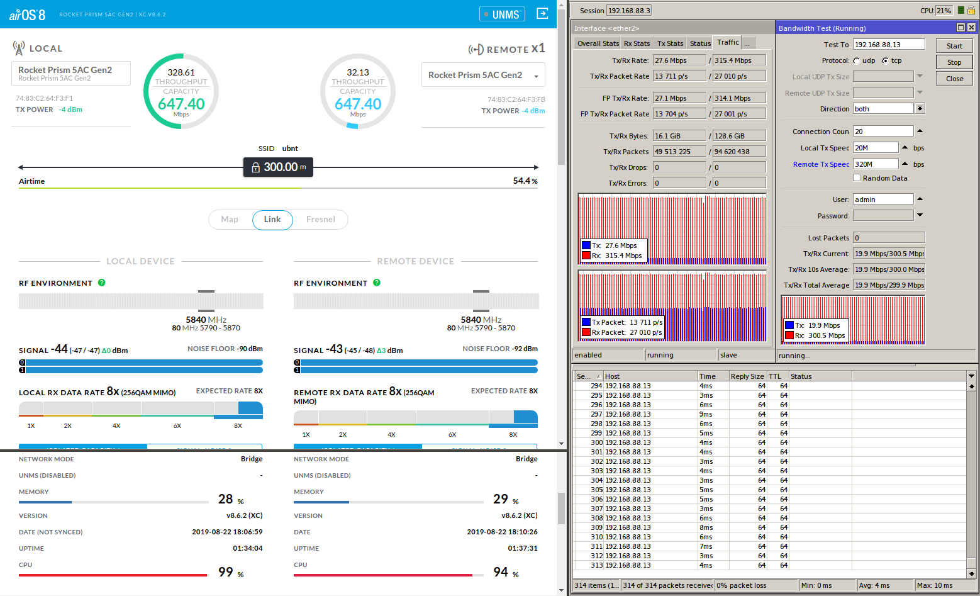
Task: Click the lock icon on distance label
Action: pos(255,167)
